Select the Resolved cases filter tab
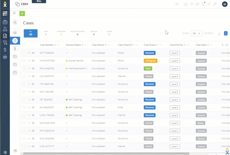Image resolution: width=230 pixels, height=155 pixels. [x=94, y=33]
